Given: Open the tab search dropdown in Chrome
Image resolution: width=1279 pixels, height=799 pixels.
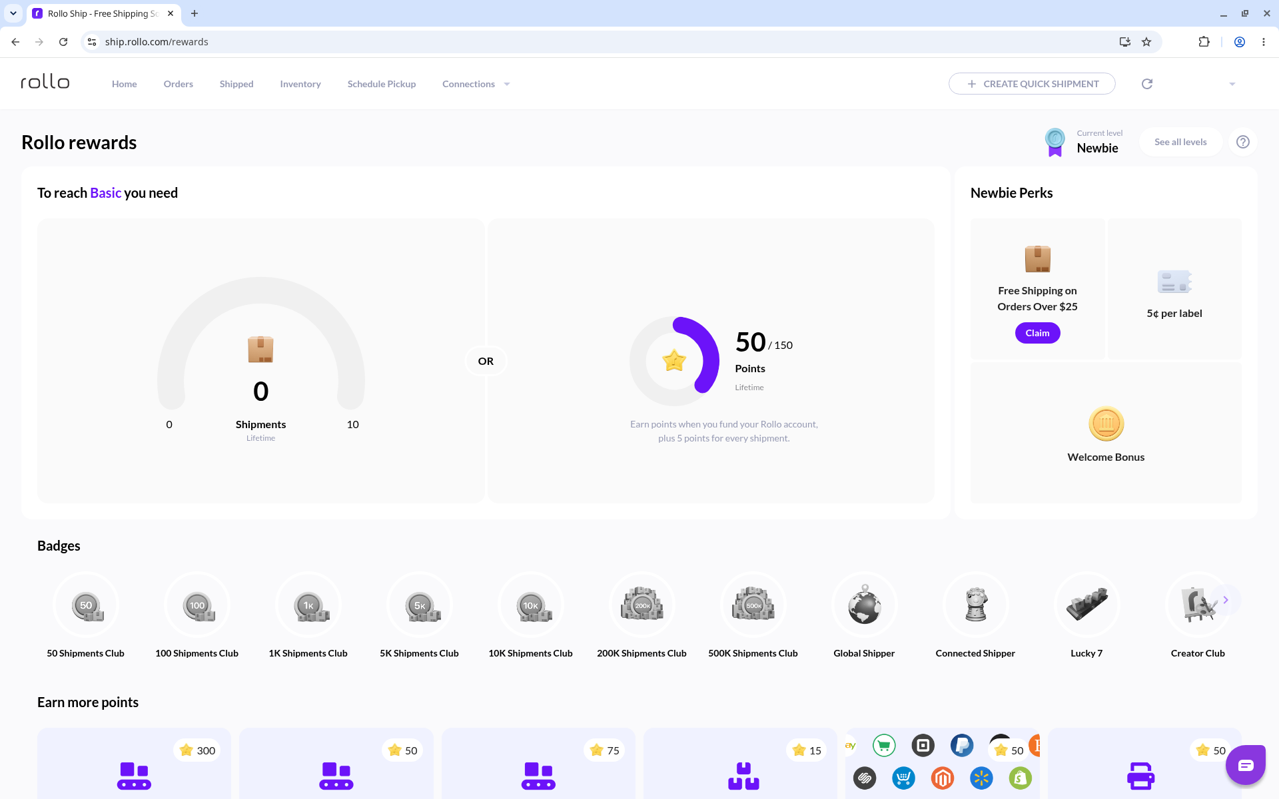Looking at the screenshot, I should tap(13, 13).
